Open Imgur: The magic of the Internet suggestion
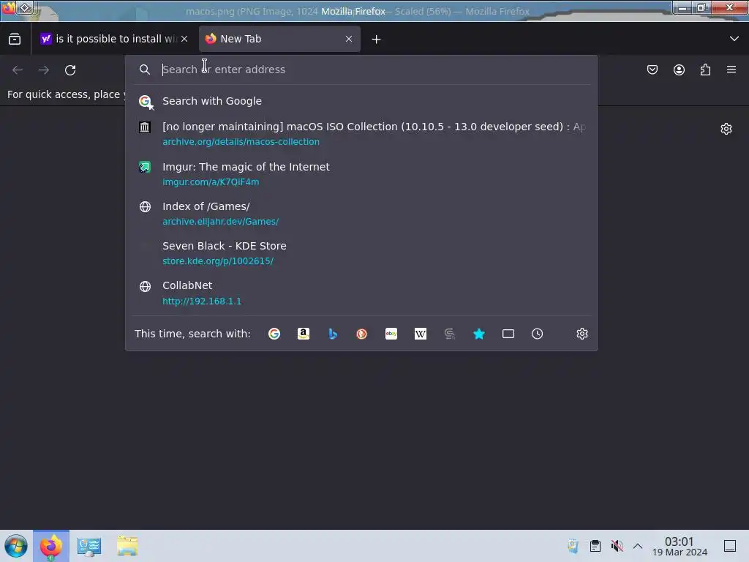This screenshot has height=562, width=749. pyautogui.click(x=361, y=173)
